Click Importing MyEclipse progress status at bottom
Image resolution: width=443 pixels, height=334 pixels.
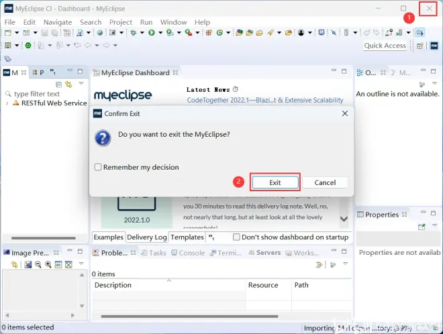357,328
